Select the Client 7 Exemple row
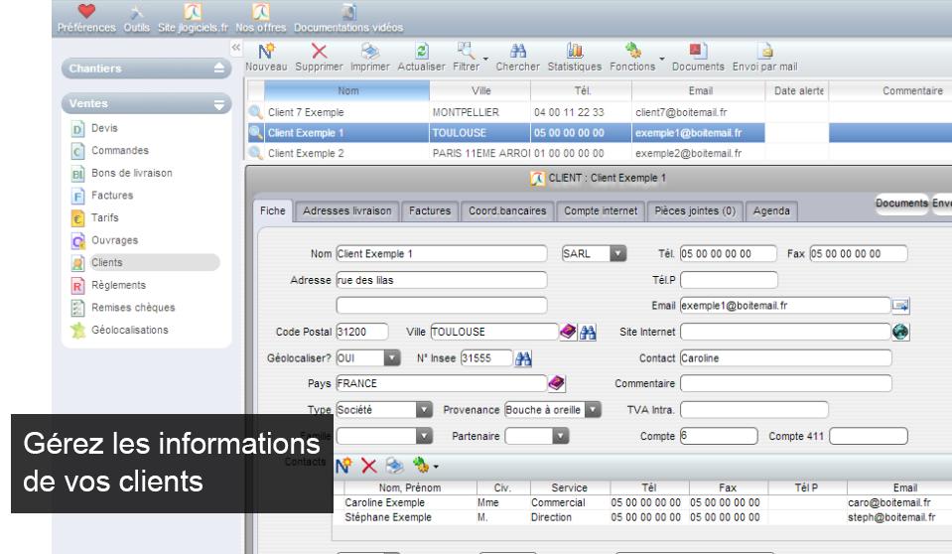Viewport: 952px width, 554px height. tap(600, 112)
